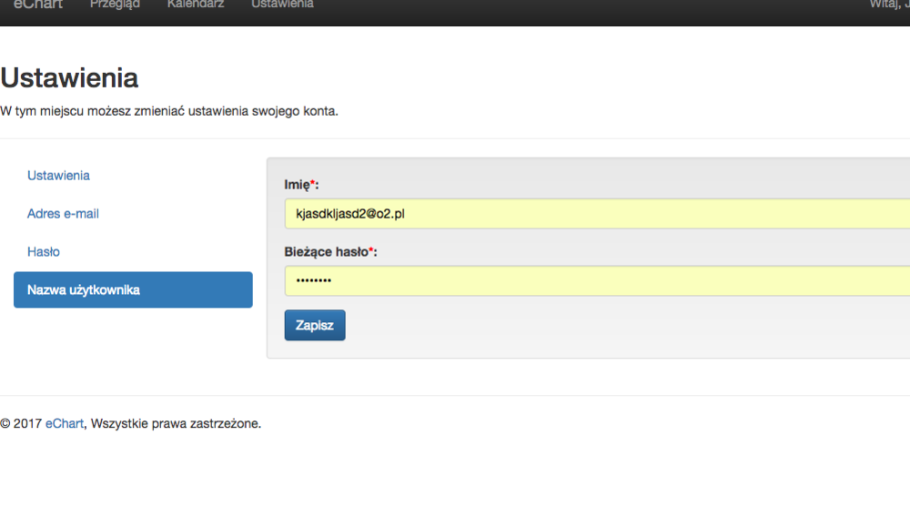Open the Przegląd navigation item
The height and width of the screenshot is (507, 910).
click(115, 5)
